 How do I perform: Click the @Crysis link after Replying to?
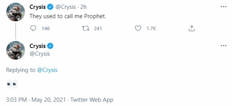point(47,70)
